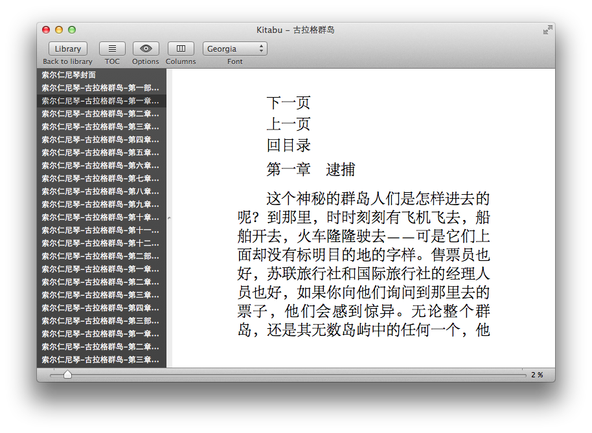The image size is (592, 433).
Task: Enter fullscreen with the top-right arrows icon
Action: point(547,30)
